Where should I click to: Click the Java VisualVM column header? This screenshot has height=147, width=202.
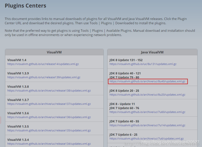152,52
